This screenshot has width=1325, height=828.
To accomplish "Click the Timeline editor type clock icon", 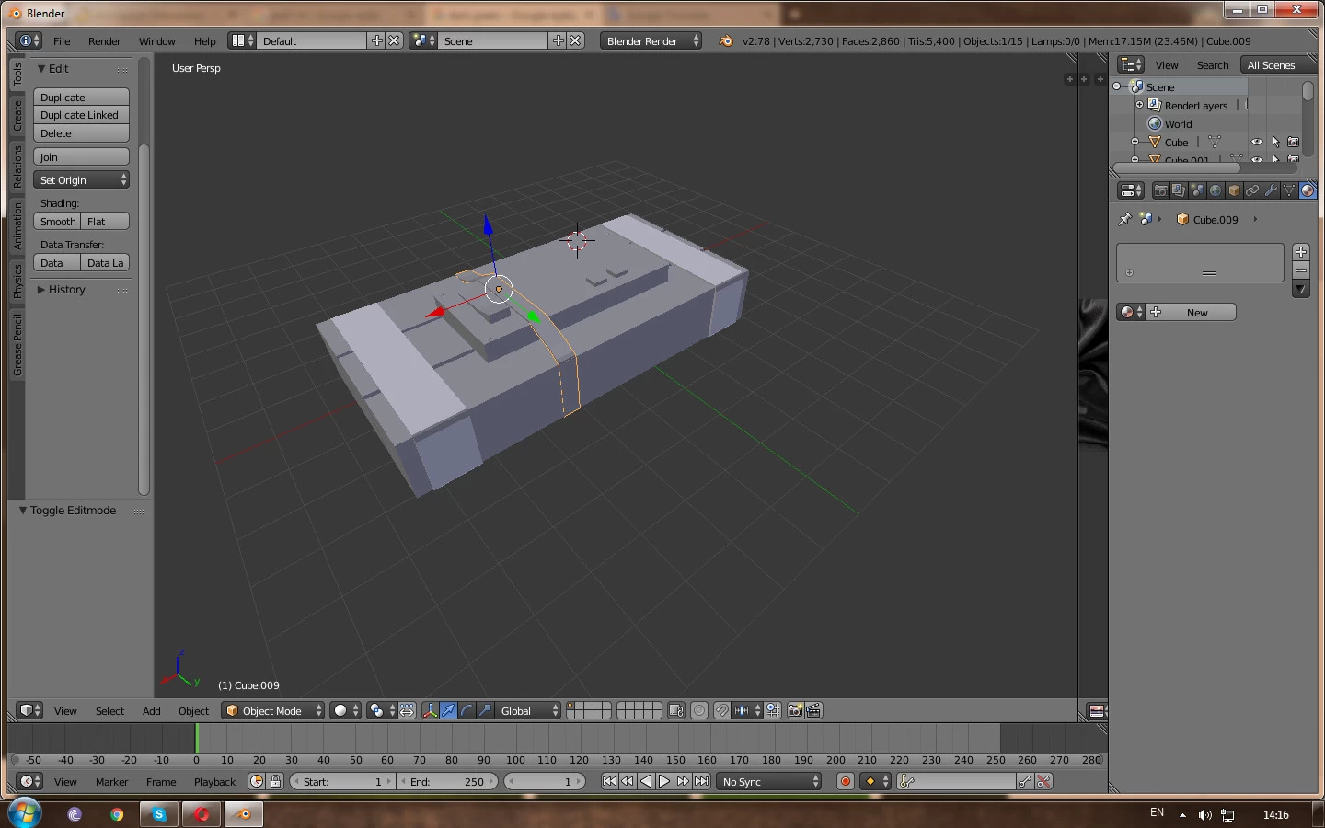I will point(29,781).
